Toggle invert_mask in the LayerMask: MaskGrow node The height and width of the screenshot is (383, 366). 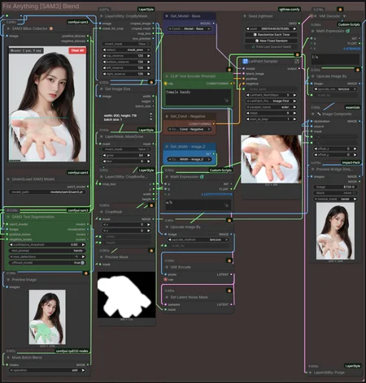pos(127,149)
